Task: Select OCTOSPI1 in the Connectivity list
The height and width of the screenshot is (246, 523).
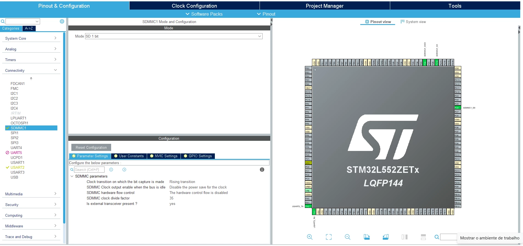Action: 19,123
